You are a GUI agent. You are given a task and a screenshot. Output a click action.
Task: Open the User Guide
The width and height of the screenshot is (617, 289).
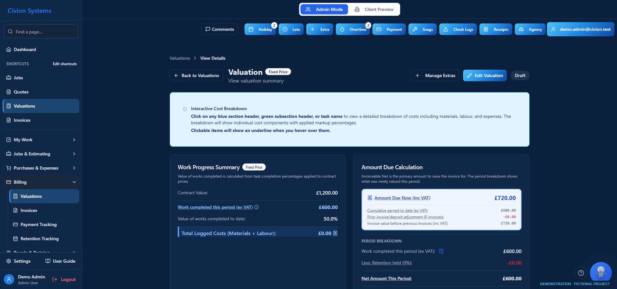(60, 261)
